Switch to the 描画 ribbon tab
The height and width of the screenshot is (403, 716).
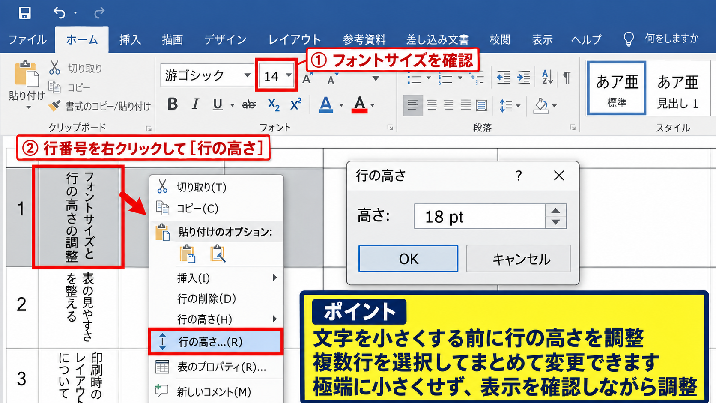[x=173, y=40]
